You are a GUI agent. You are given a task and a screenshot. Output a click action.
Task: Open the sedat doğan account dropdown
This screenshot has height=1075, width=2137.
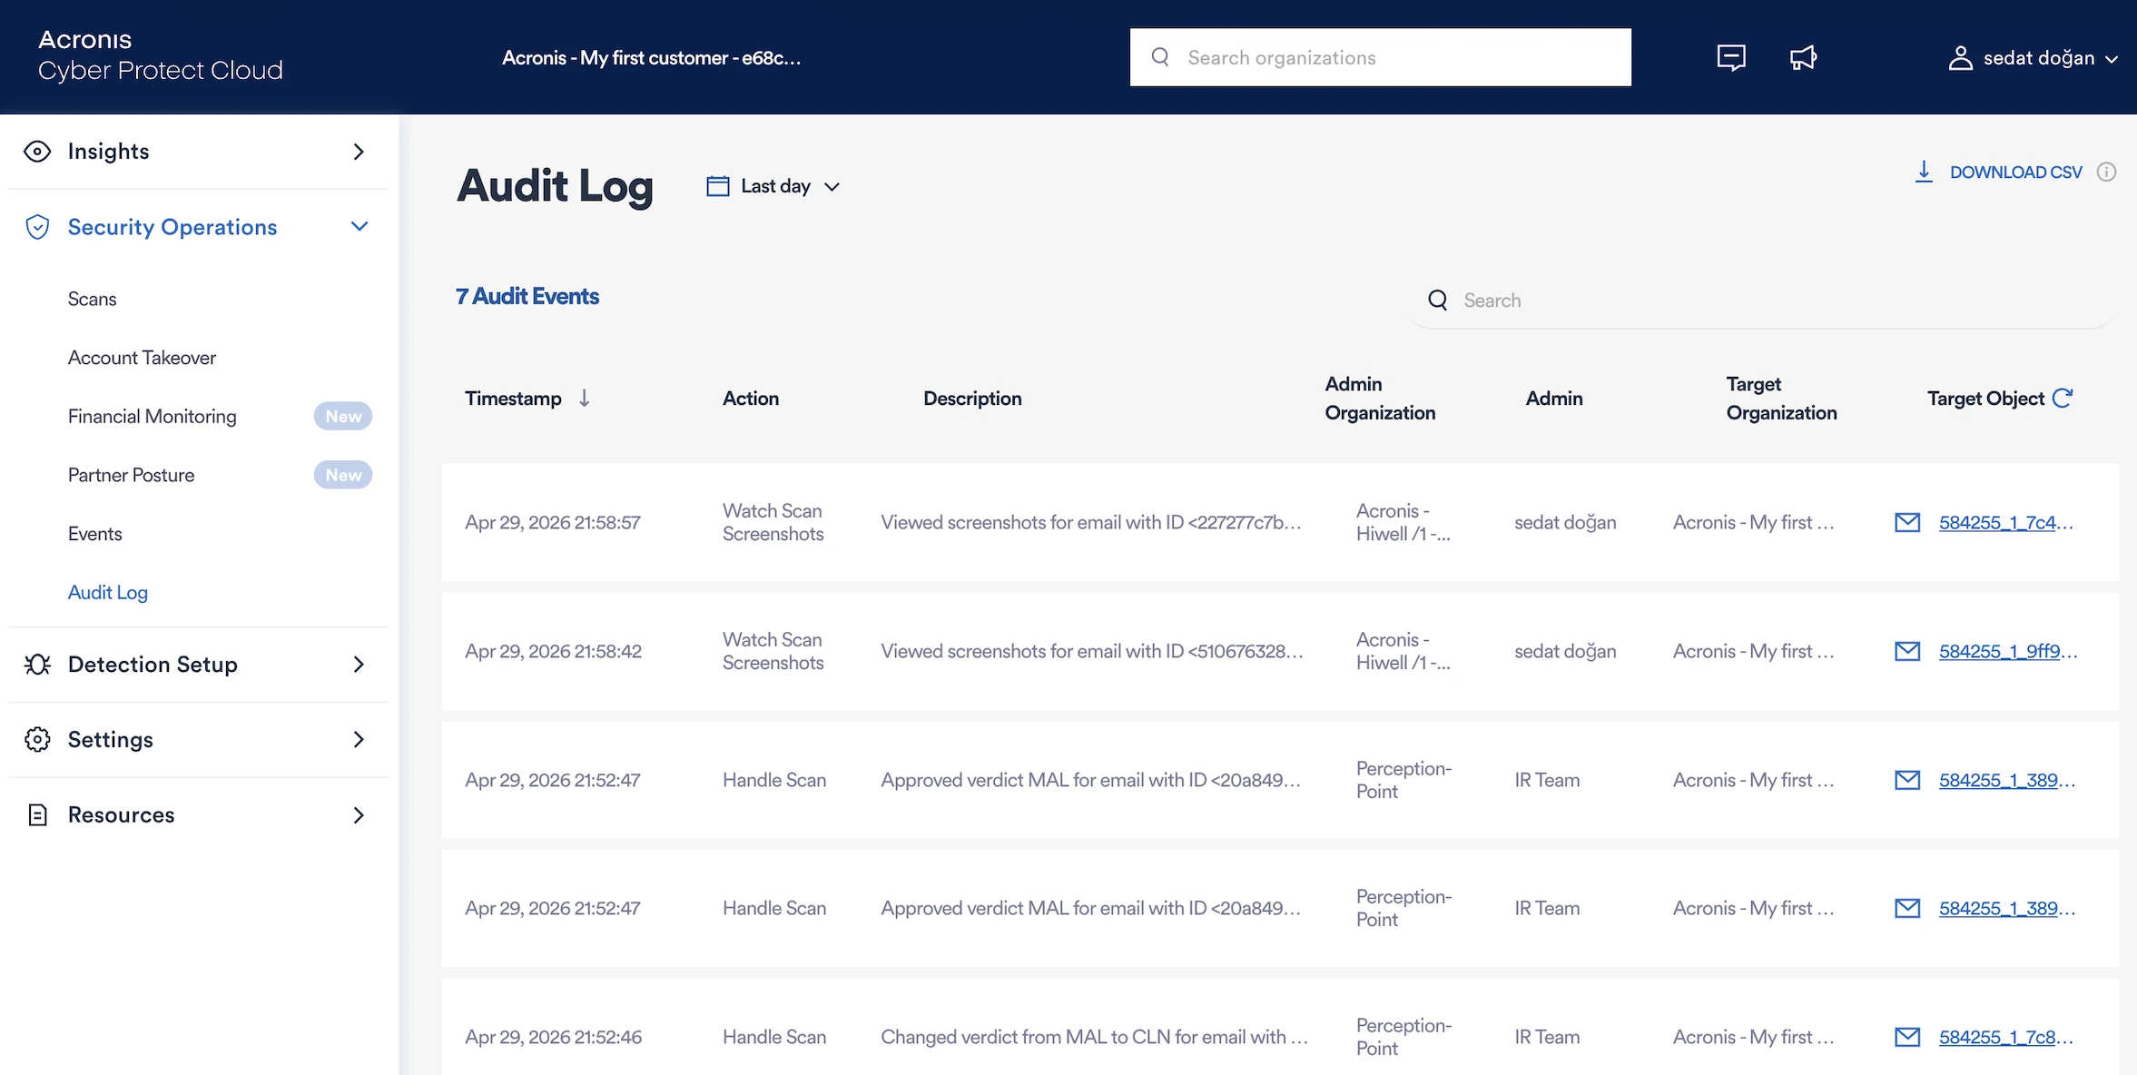point(2033,58)
